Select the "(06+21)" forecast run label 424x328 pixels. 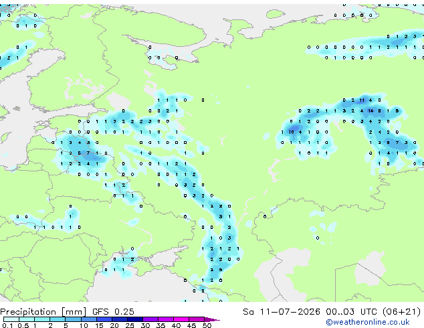402,312
